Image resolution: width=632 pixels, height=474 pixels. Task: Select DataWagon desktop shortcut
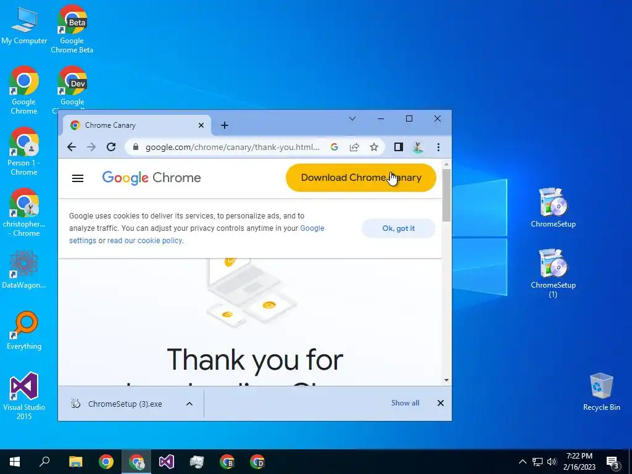point(24,269)
